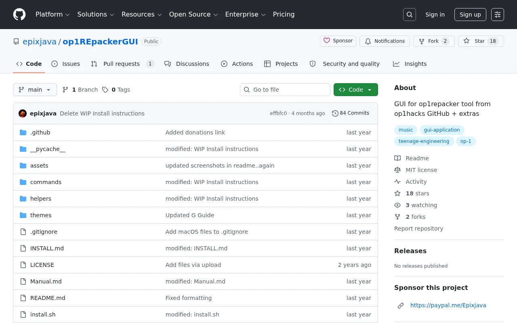View the 0 Tags link
Screen dimensions: 517x323
coord(116,90)
